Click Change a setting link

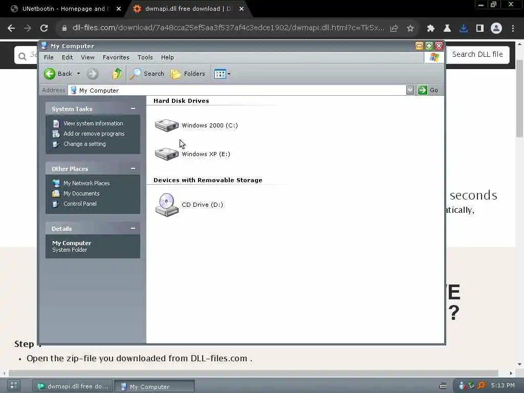click(84, 144)
